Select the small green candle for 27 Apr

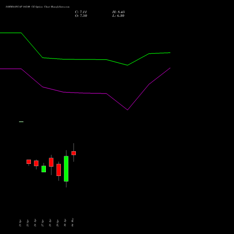click(44, 169)
